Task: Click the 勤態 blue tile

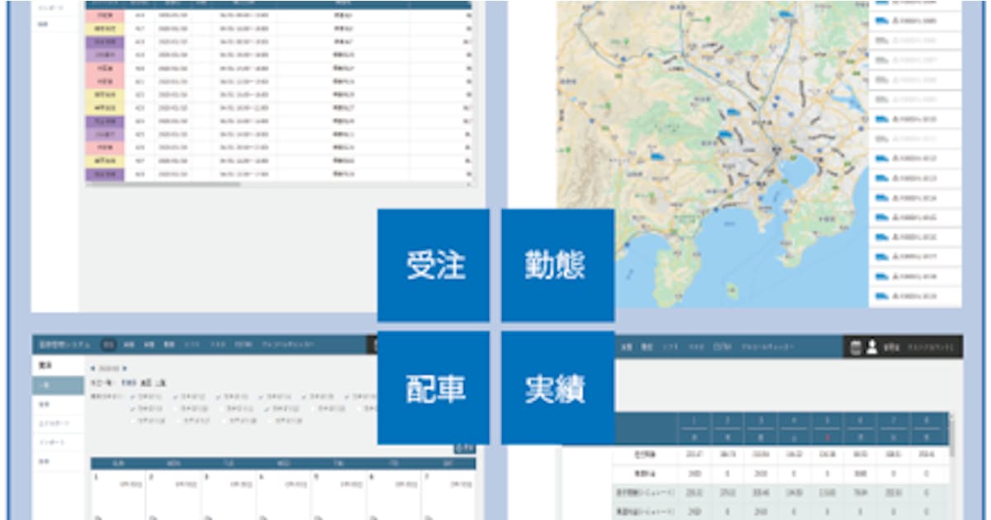Action: [557, 265]
